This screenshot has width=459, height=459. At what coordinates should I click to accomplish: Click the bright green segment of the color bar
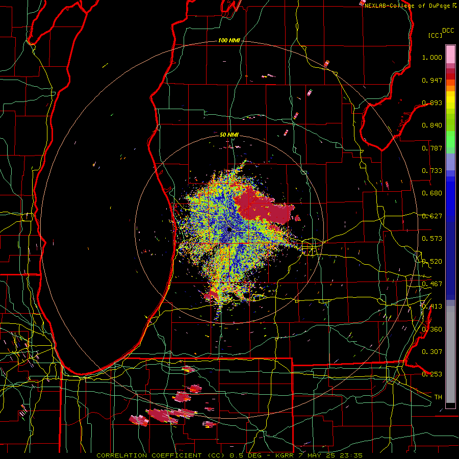tap(450, 138)
